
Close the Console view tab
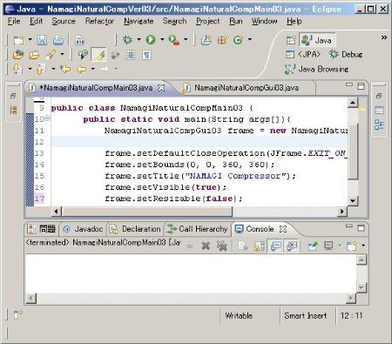pos(282,229)
